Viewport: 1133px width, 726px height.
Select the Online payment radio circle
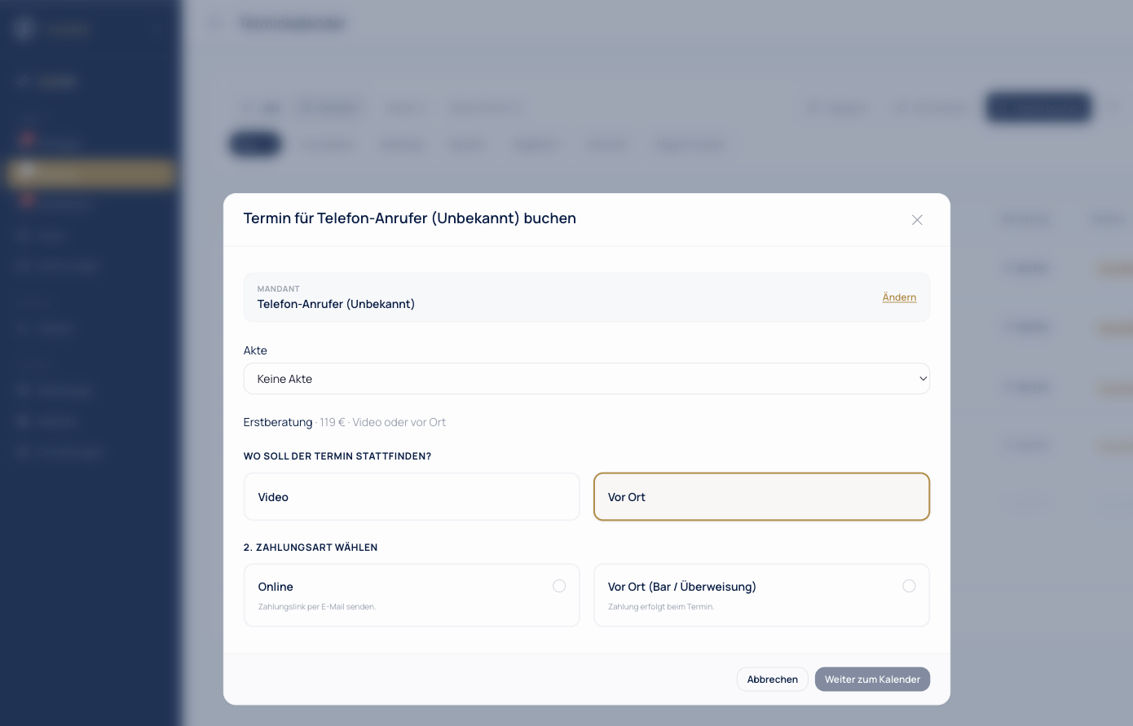click(559, 586)
